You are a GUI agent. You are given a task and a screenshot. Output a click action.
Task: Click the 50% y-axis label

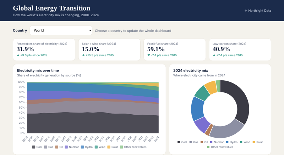coord(22,108)
